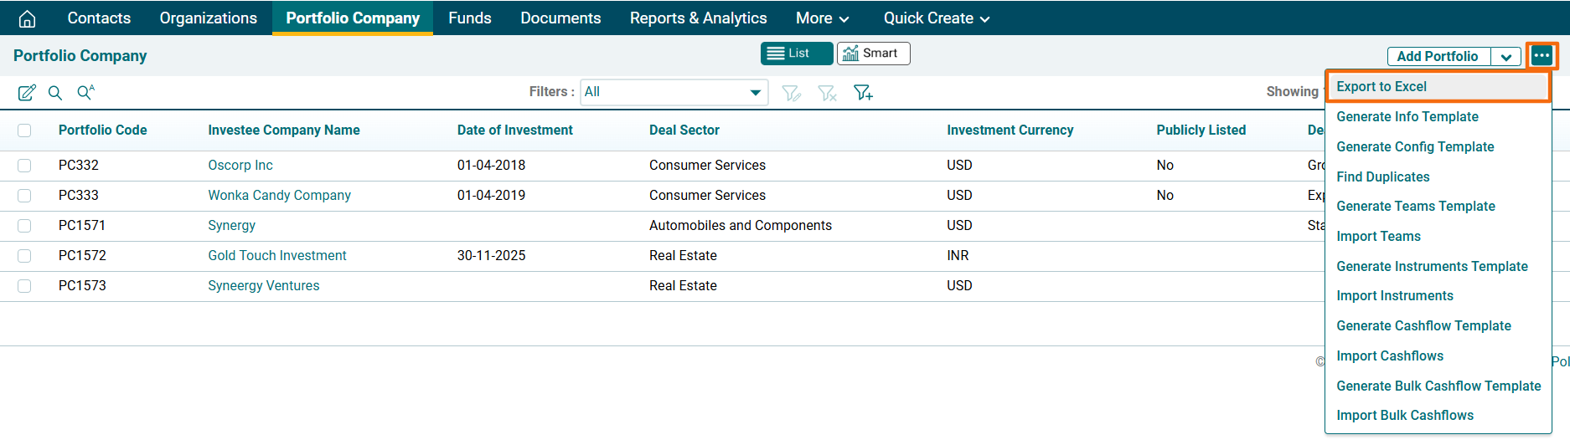Click the remove filter icon
This screenshot has height=445, width=1570.
coord(827,93)
